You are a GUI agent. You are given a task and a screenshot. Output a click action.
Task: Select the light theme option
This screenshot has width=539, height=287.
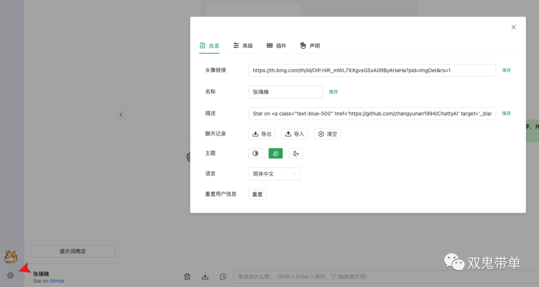coord(275,153)
